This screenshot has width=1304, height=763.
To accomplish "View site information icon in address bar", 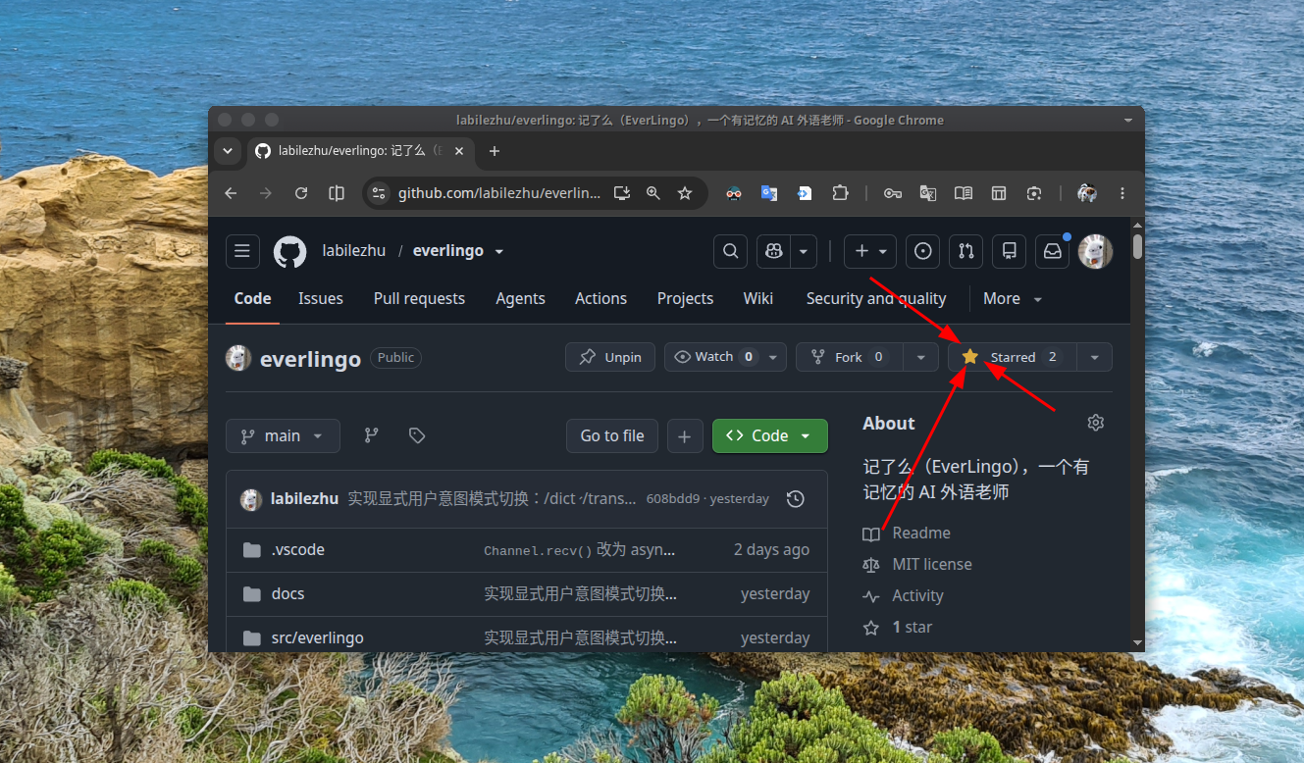I will coord(379,193).
